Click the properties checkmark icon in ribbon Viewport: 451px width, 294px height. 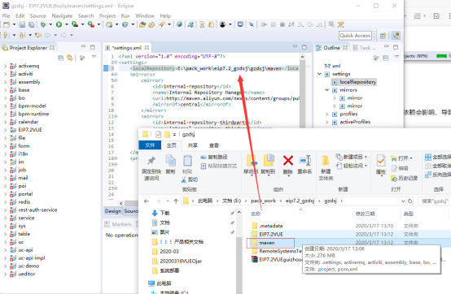pos(381,161)
